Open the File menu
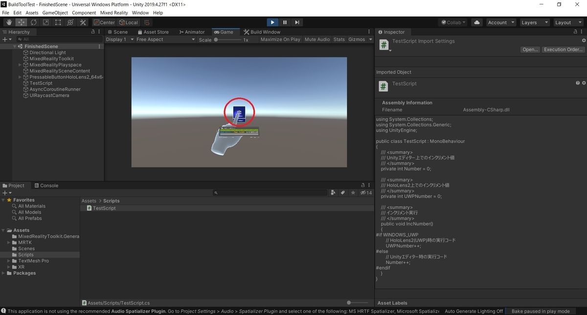587x315 pixels. click(6, 13)
